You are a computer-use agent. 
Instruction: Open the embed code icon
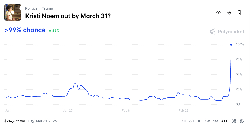click(x=219, y=12)
